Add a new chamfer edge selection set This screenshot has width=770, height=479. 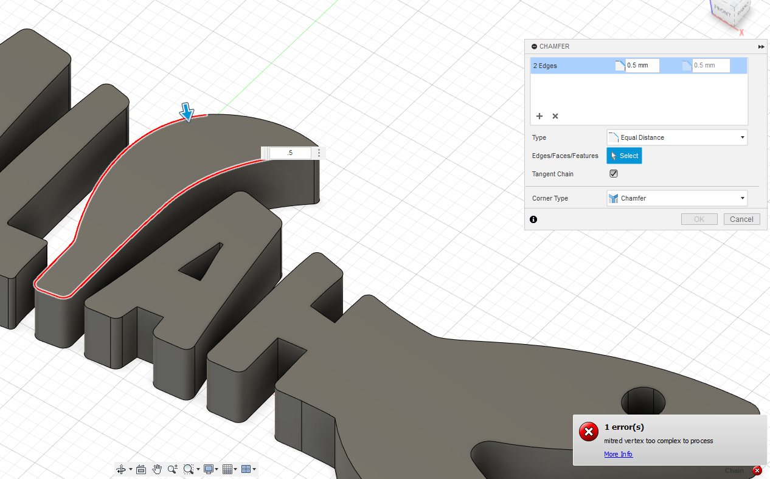[539, 116]
